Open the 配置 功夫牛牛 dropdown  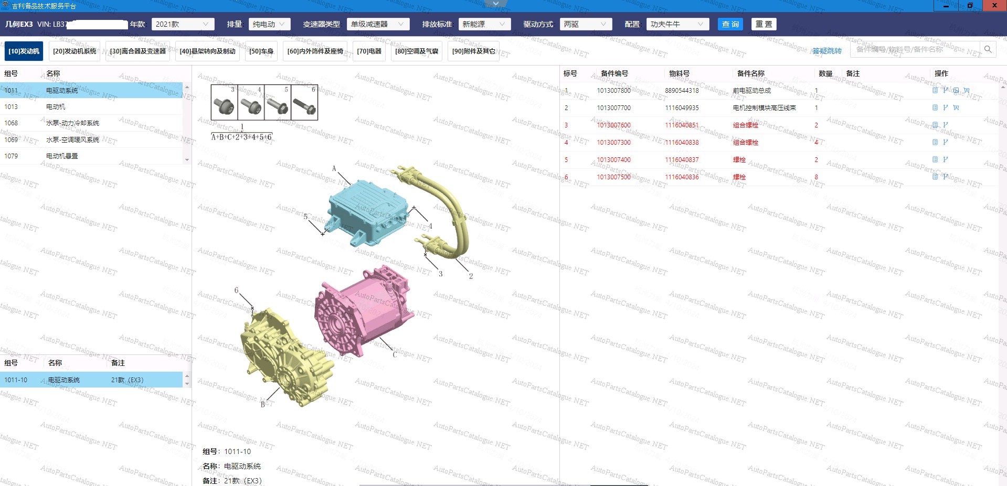click(677, 24)
